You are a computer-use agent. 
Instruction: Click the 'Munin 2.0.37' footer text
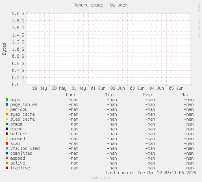click(x=100, y=178)
